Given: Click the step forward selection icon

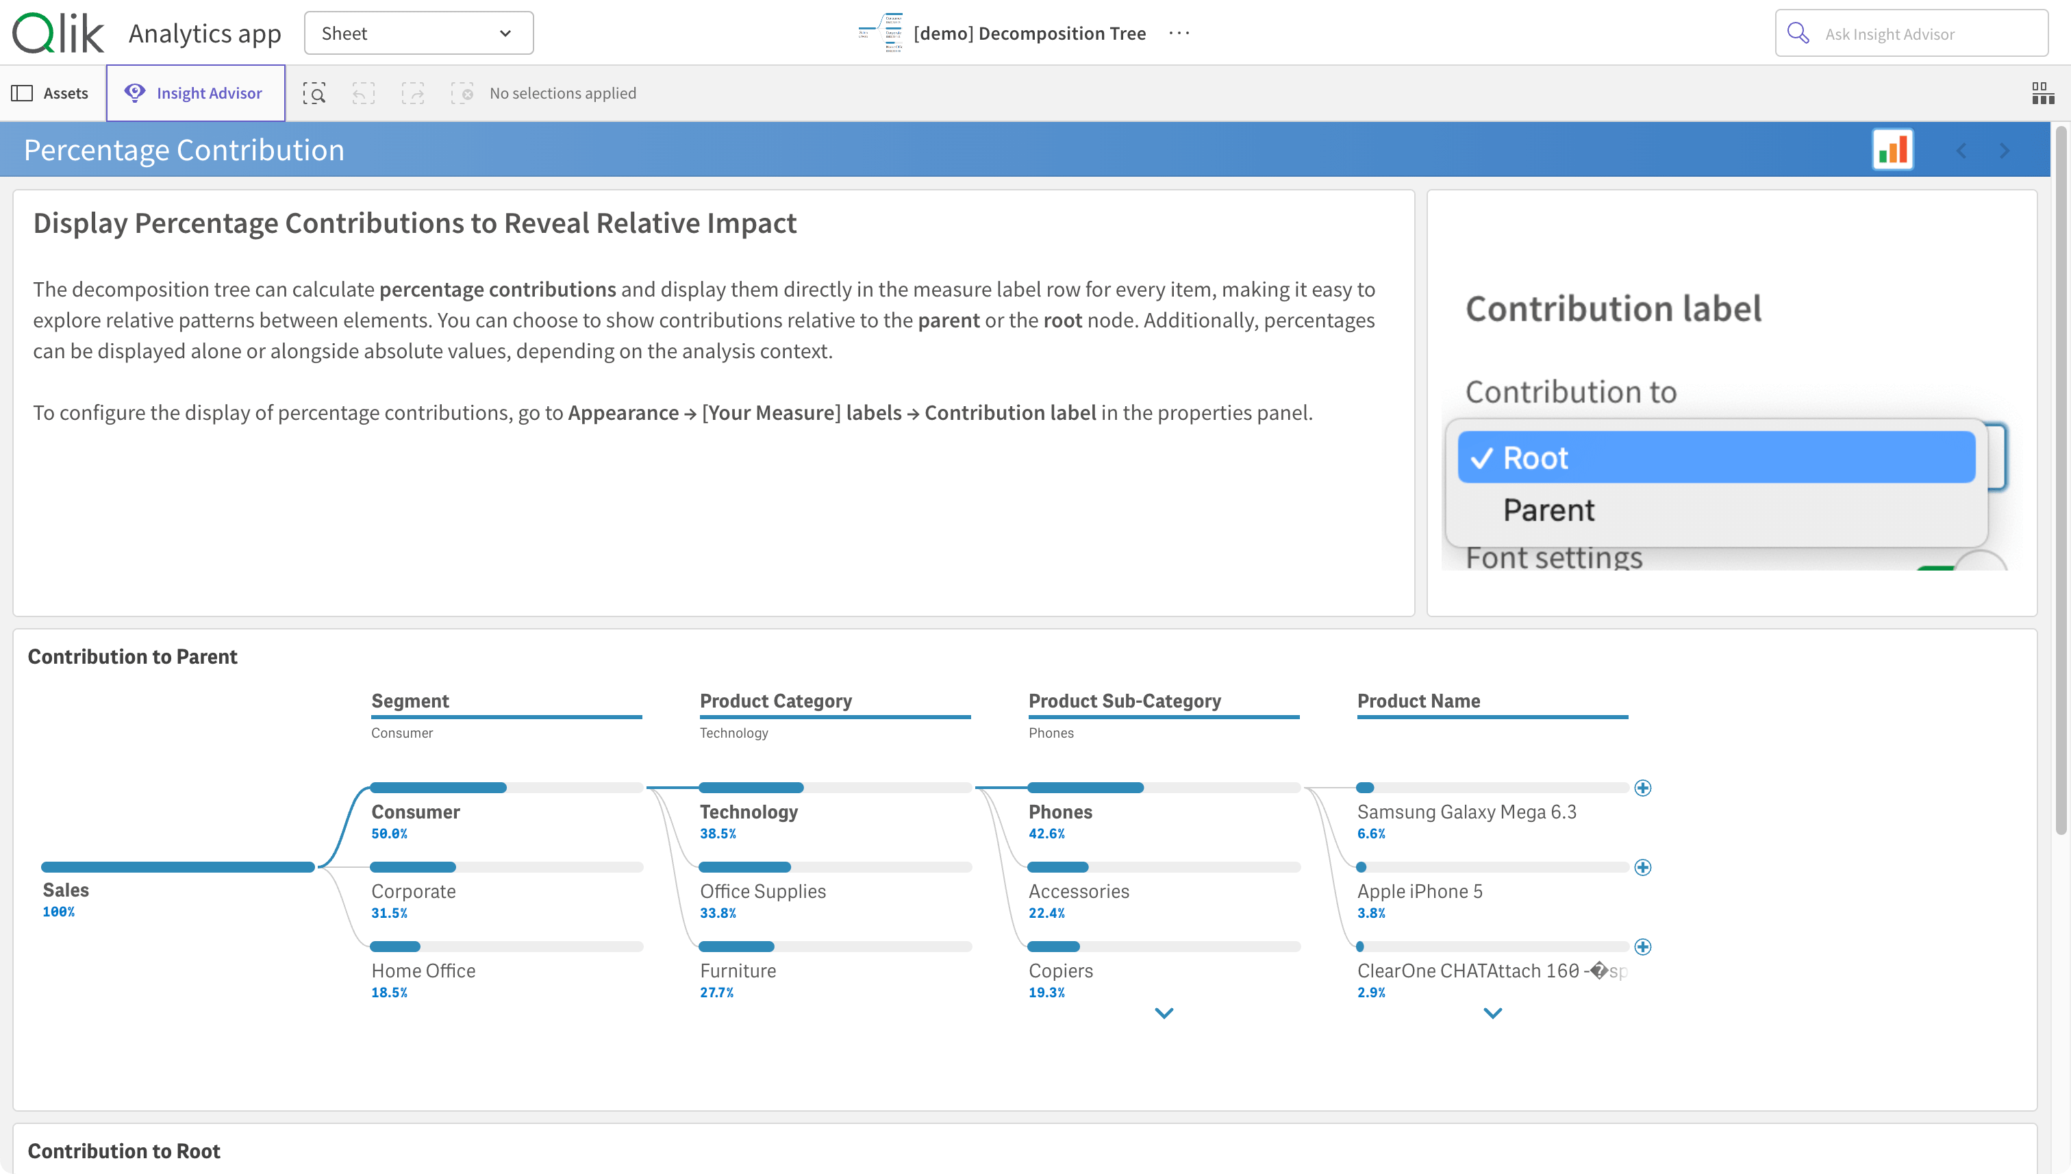Looking at the screenshot, I should pos(413,94).
